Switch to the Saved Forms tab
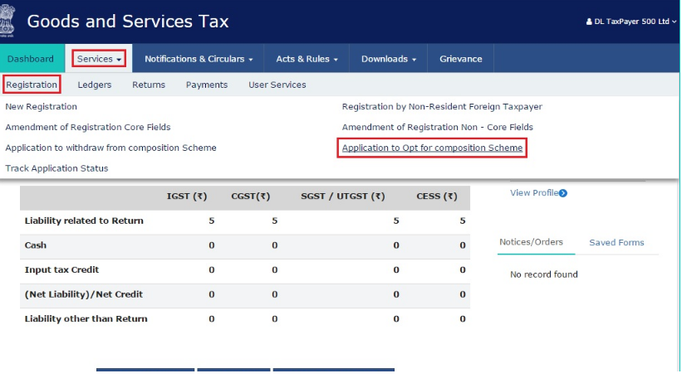Viewport: 682px width, 388px height. [616, 242]
